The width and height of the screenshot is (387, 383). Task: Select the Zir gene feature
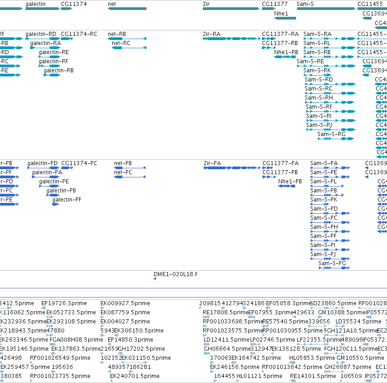[231, 9]
